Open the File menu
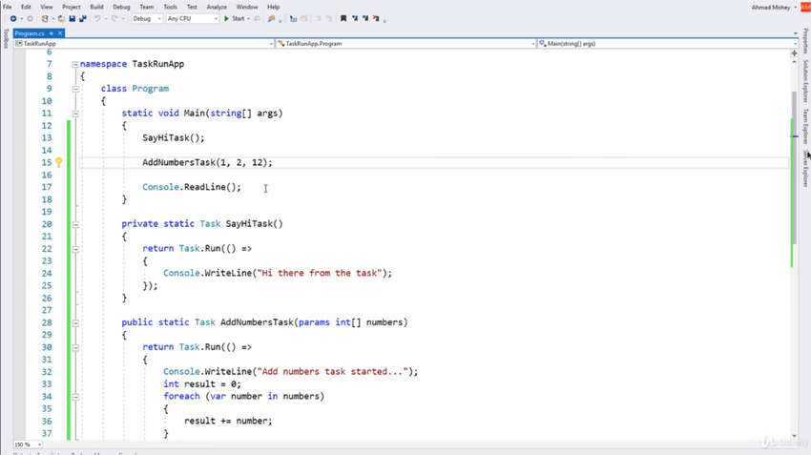 click(8, 8)
